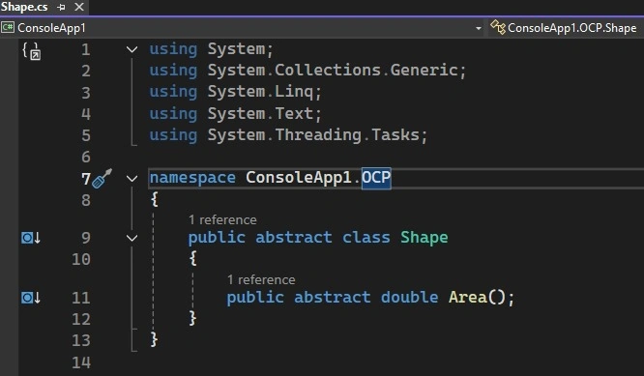644x376 pixels.
Task: Click the C# project icon beside ConsoleApp1
Action: tap(8, 27)
